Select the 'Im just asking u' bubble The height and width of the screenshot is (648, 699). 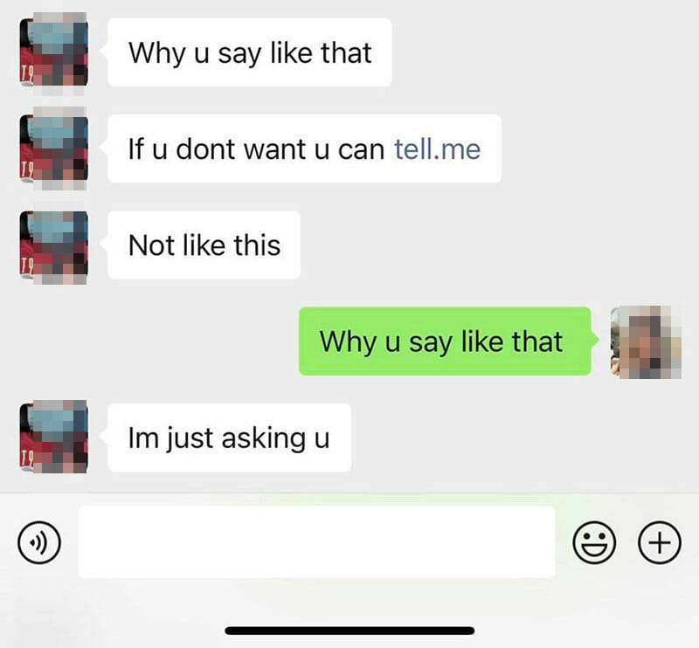(x=230, y=438)
